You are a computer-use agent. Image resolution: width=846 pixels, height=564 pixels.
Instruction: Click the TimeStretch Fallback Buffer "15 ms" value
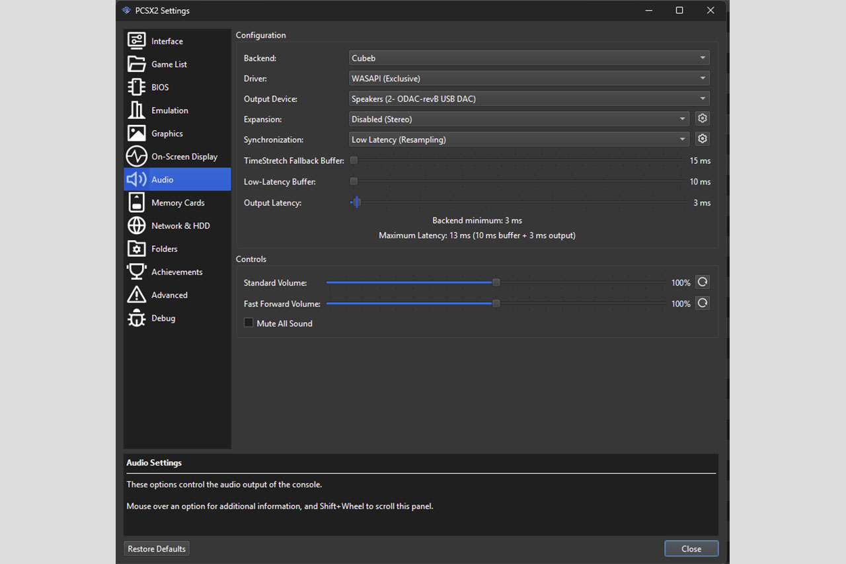(700, 161)
